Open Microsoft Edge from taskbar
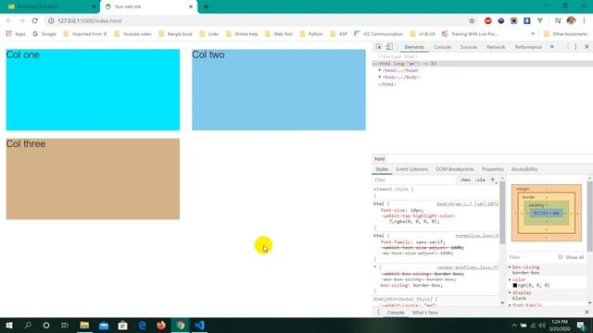 point(142,325)
